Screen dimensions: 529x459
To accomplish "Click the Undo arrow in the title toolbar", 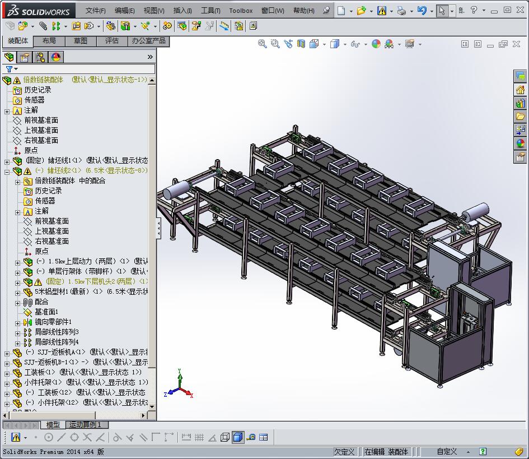I will (422, 10).
